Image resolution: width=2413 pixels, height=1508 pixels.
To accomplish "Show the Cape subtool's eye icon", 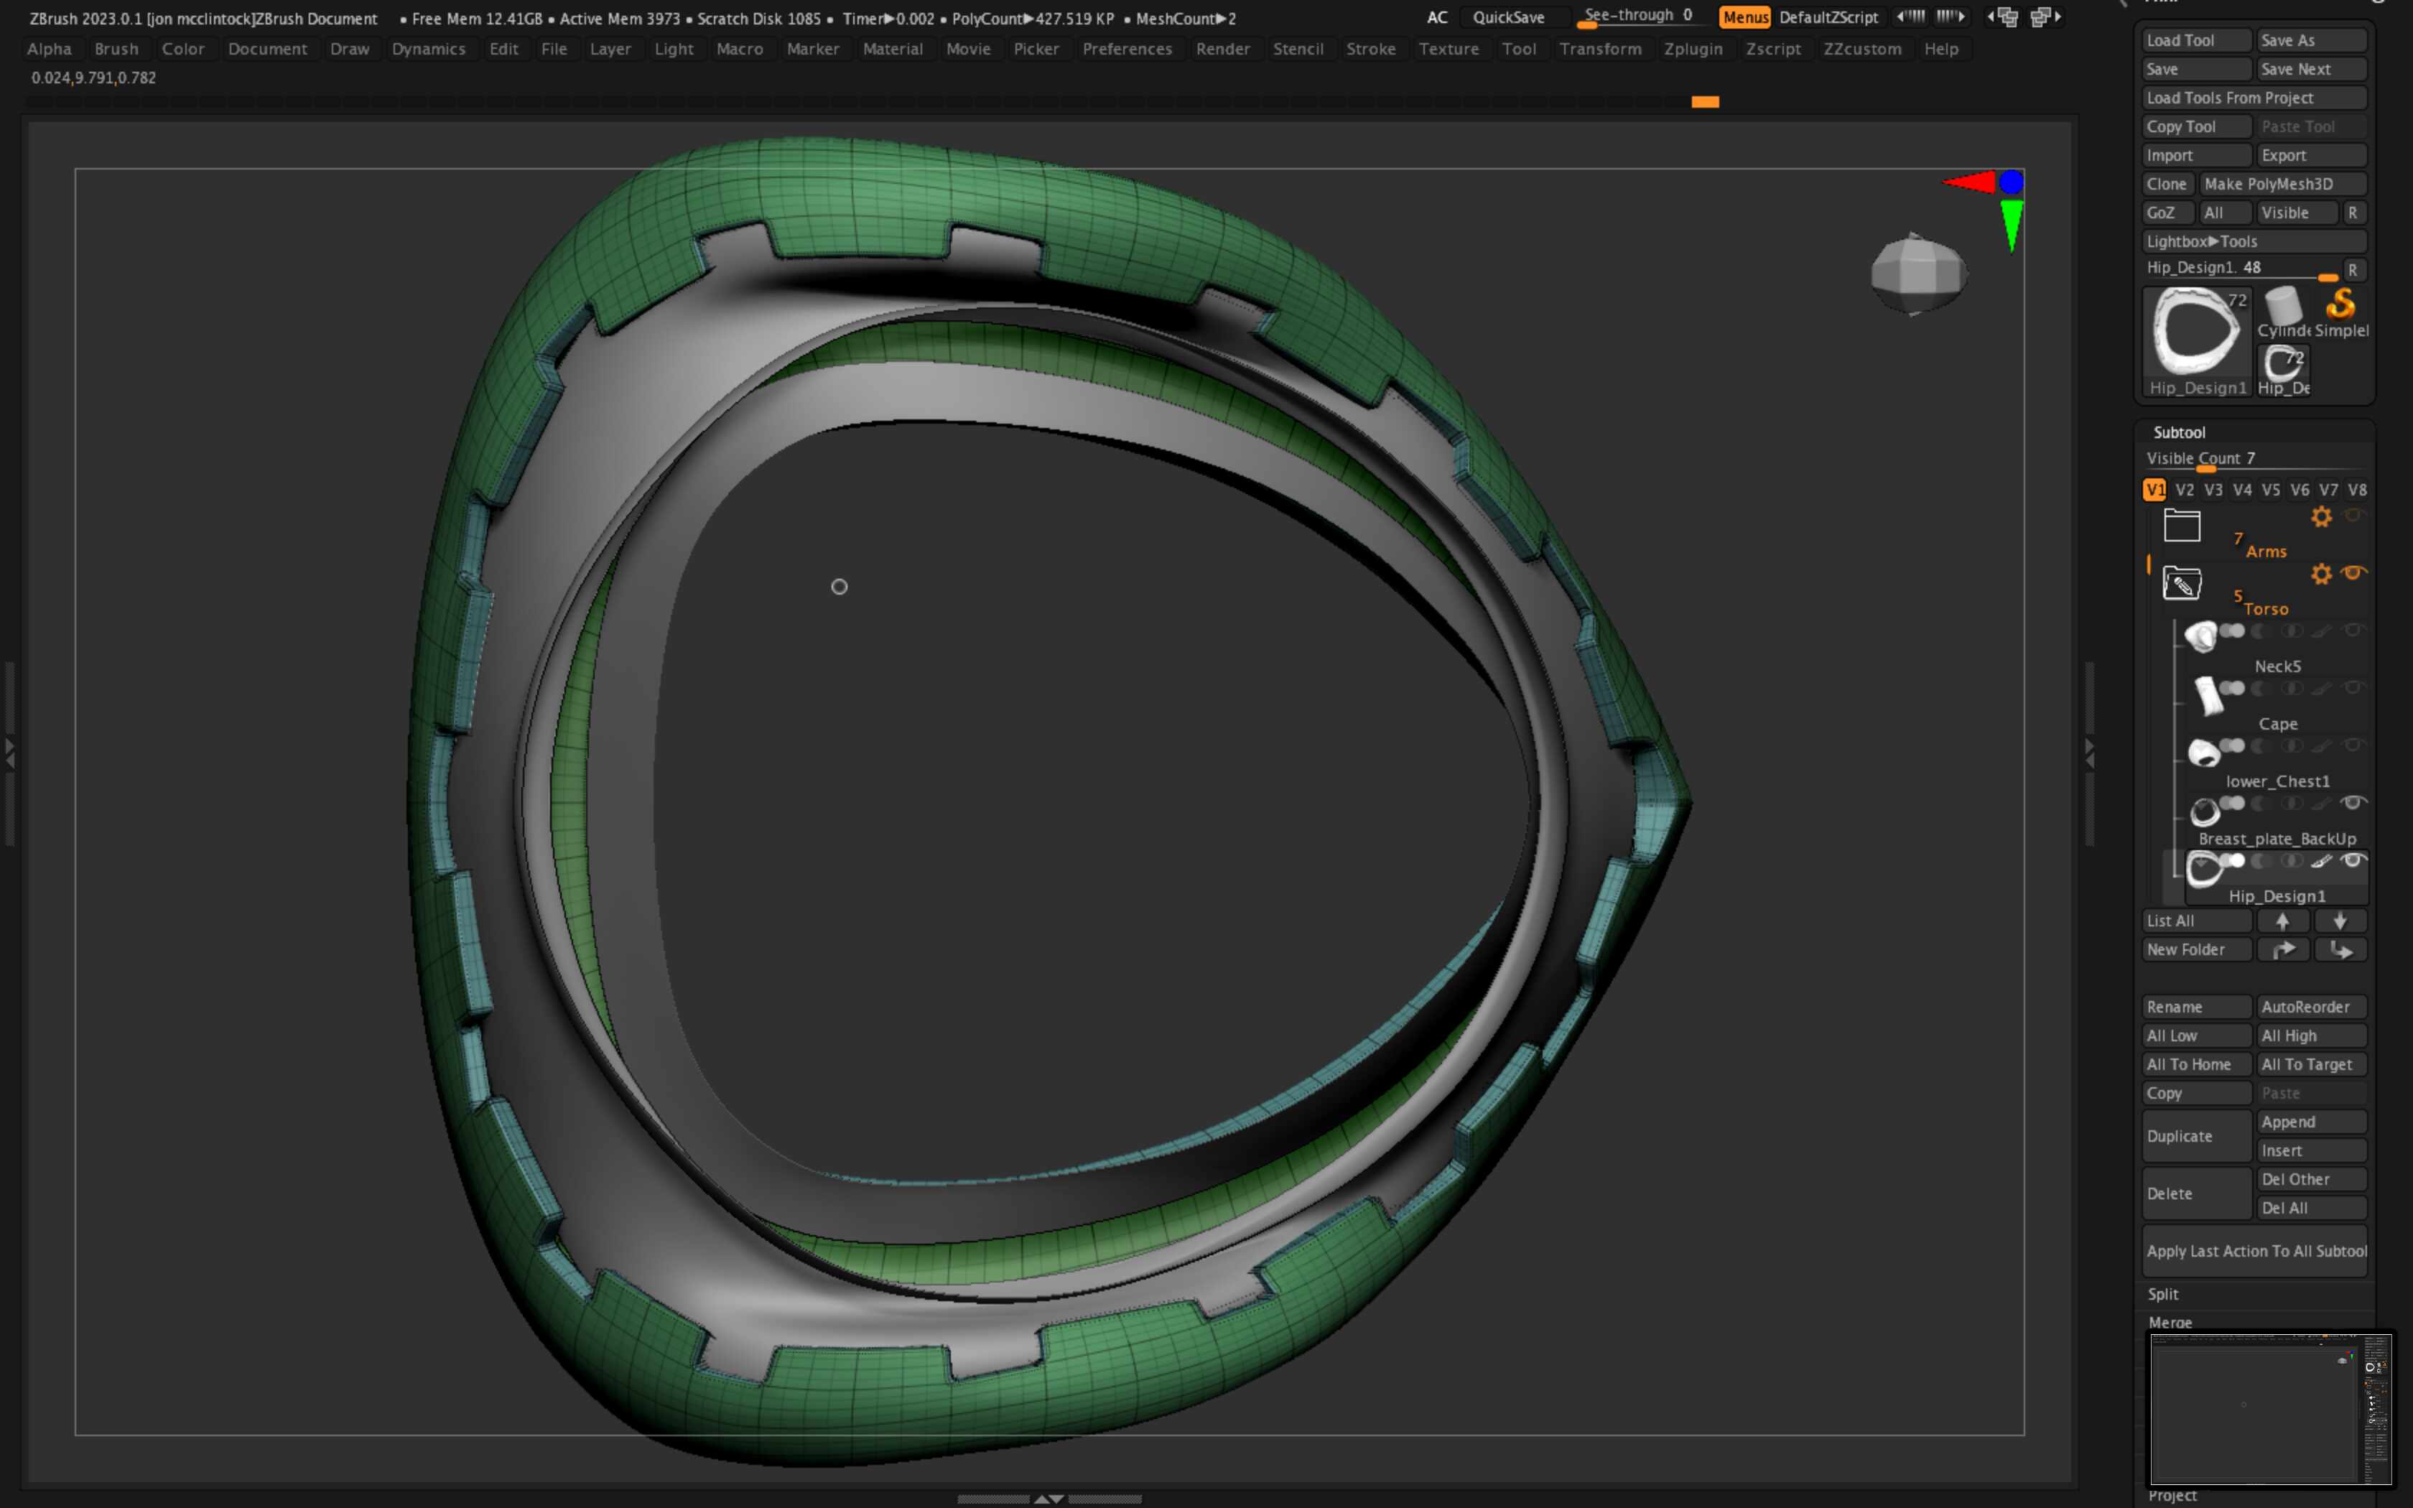I will coord(2355,686).
